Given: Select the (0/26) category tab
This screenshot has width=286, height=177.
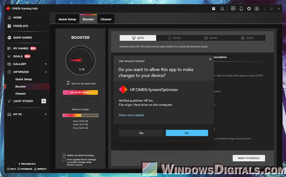Looking at the screenshot, I should tap(174, 38).
